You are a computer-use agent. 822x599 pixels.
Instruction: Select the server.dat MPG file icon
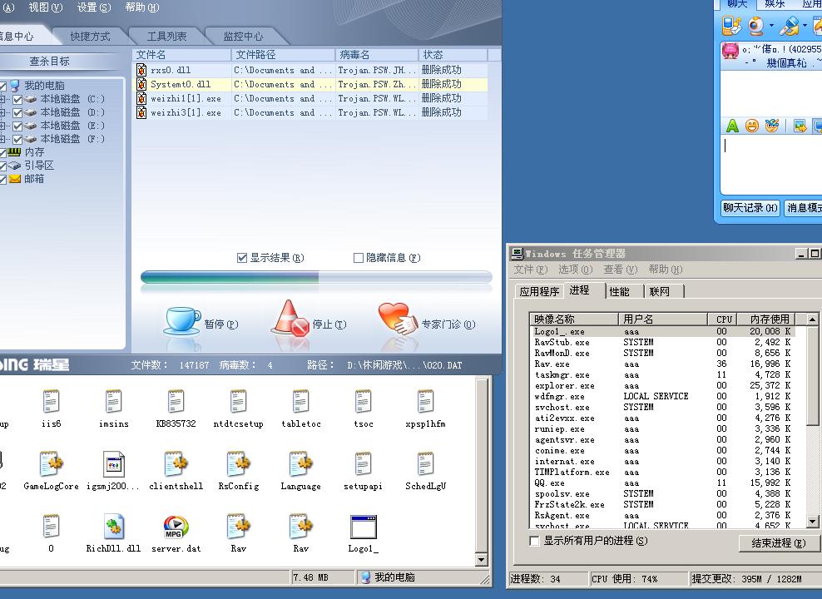coord(176,527)
